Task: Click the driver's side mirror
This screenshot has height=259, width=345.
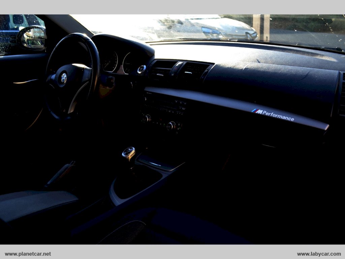Action: tap(32, 37)
